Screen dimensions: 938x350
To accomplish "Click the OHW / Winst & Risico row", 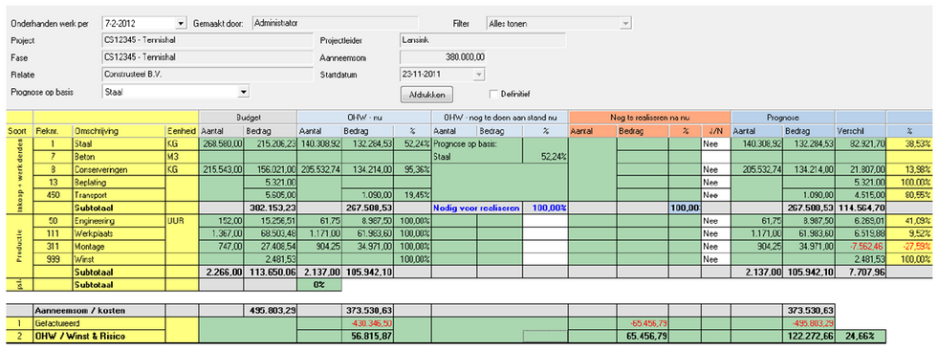I will (99, 337).
